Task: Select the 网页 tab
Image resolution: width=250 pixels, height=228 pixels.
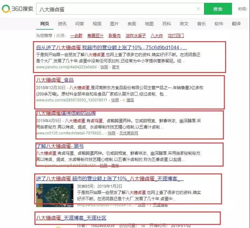Action: click(45, 24)
